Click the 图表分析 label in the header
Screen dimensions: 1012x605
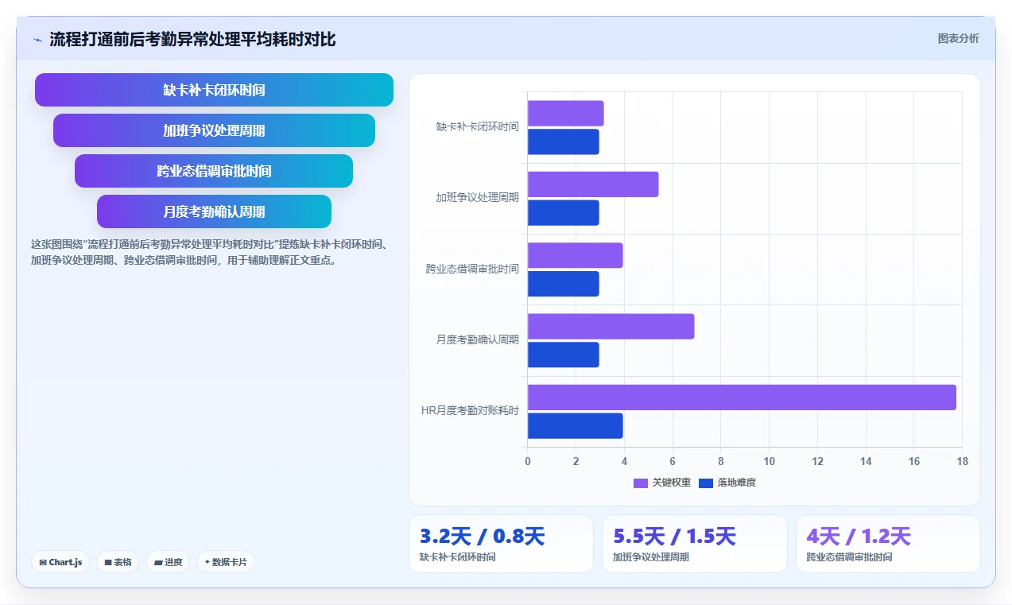pyautogui.click(x=958, y=38)
